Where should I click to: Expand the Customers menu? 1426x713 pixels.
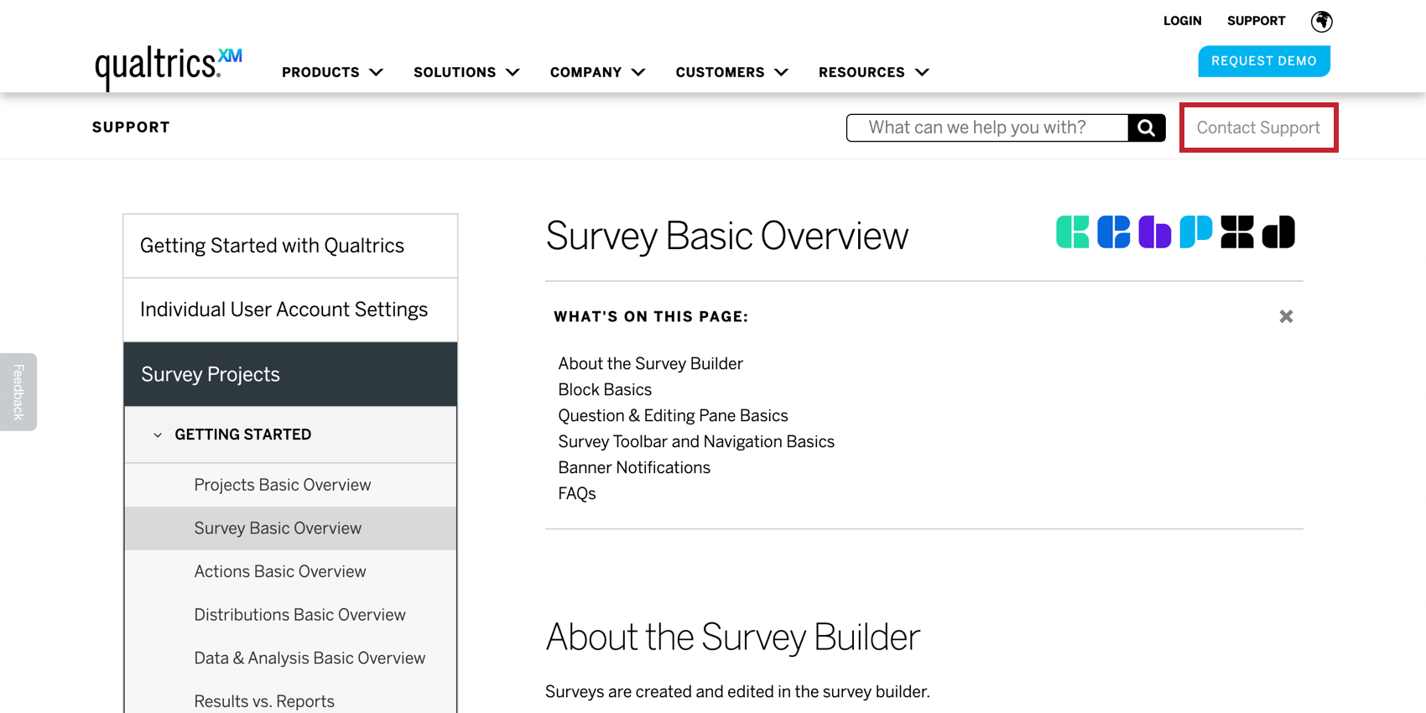pyautogui.click(x=732, y=72)
